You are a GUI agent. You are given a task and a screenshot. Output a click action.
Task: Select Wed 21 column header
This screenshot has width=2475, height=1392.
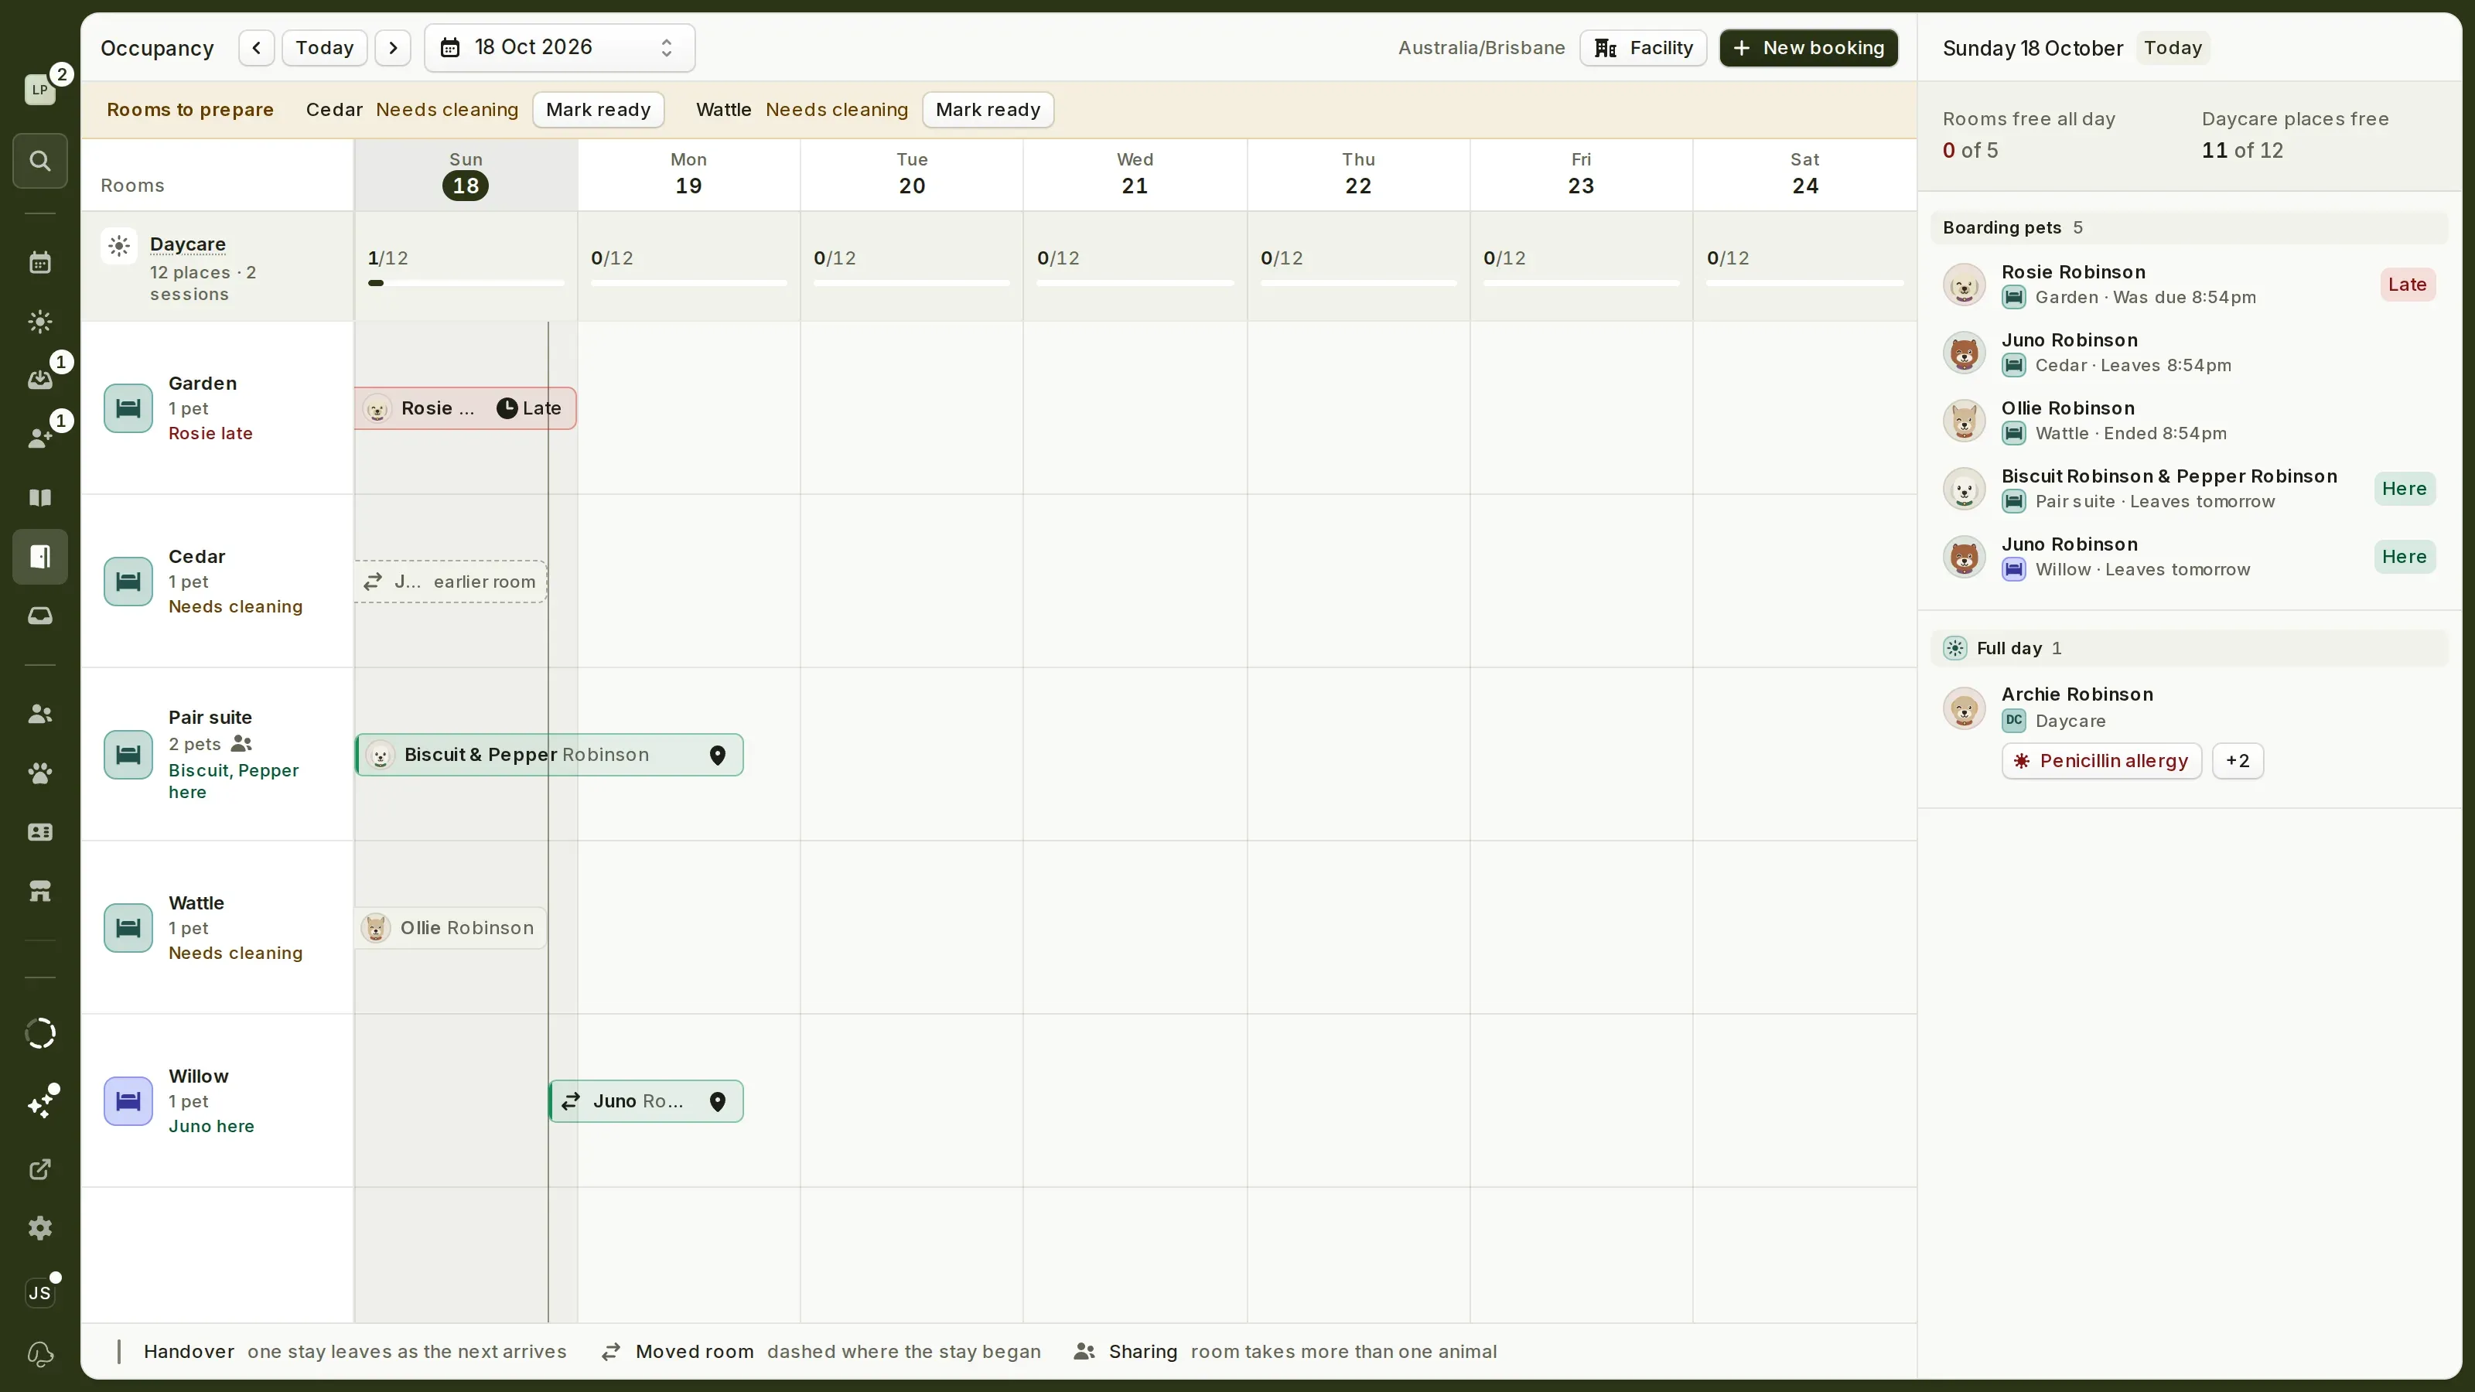coord(1135,175)
